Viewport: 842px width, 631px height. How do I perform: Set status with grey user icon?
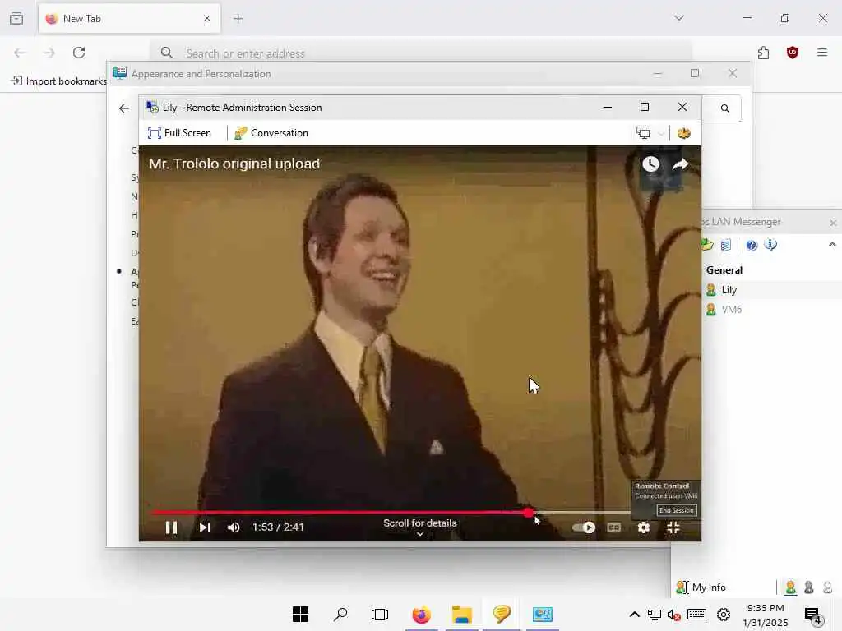tap(809, 587)
